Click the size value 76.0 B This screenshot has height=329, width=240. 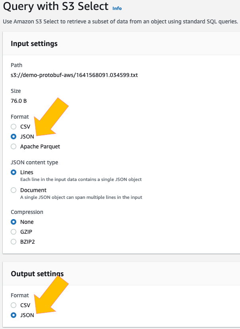click(x=19, y=101)
